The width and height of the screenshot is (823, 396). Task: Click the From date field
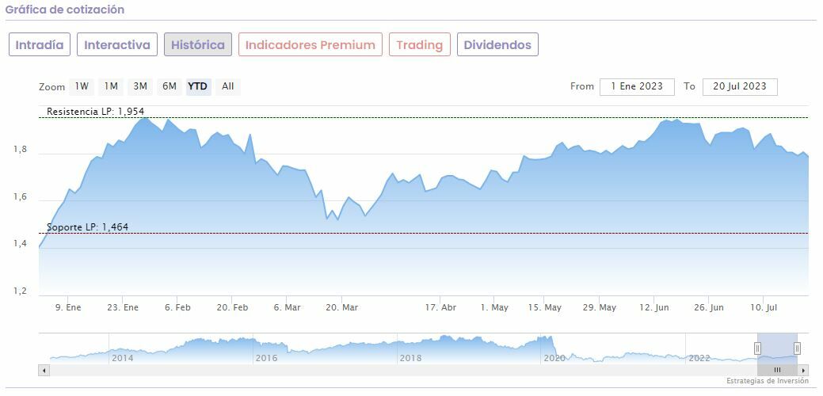pyautogui.click(x=637, y=86)
